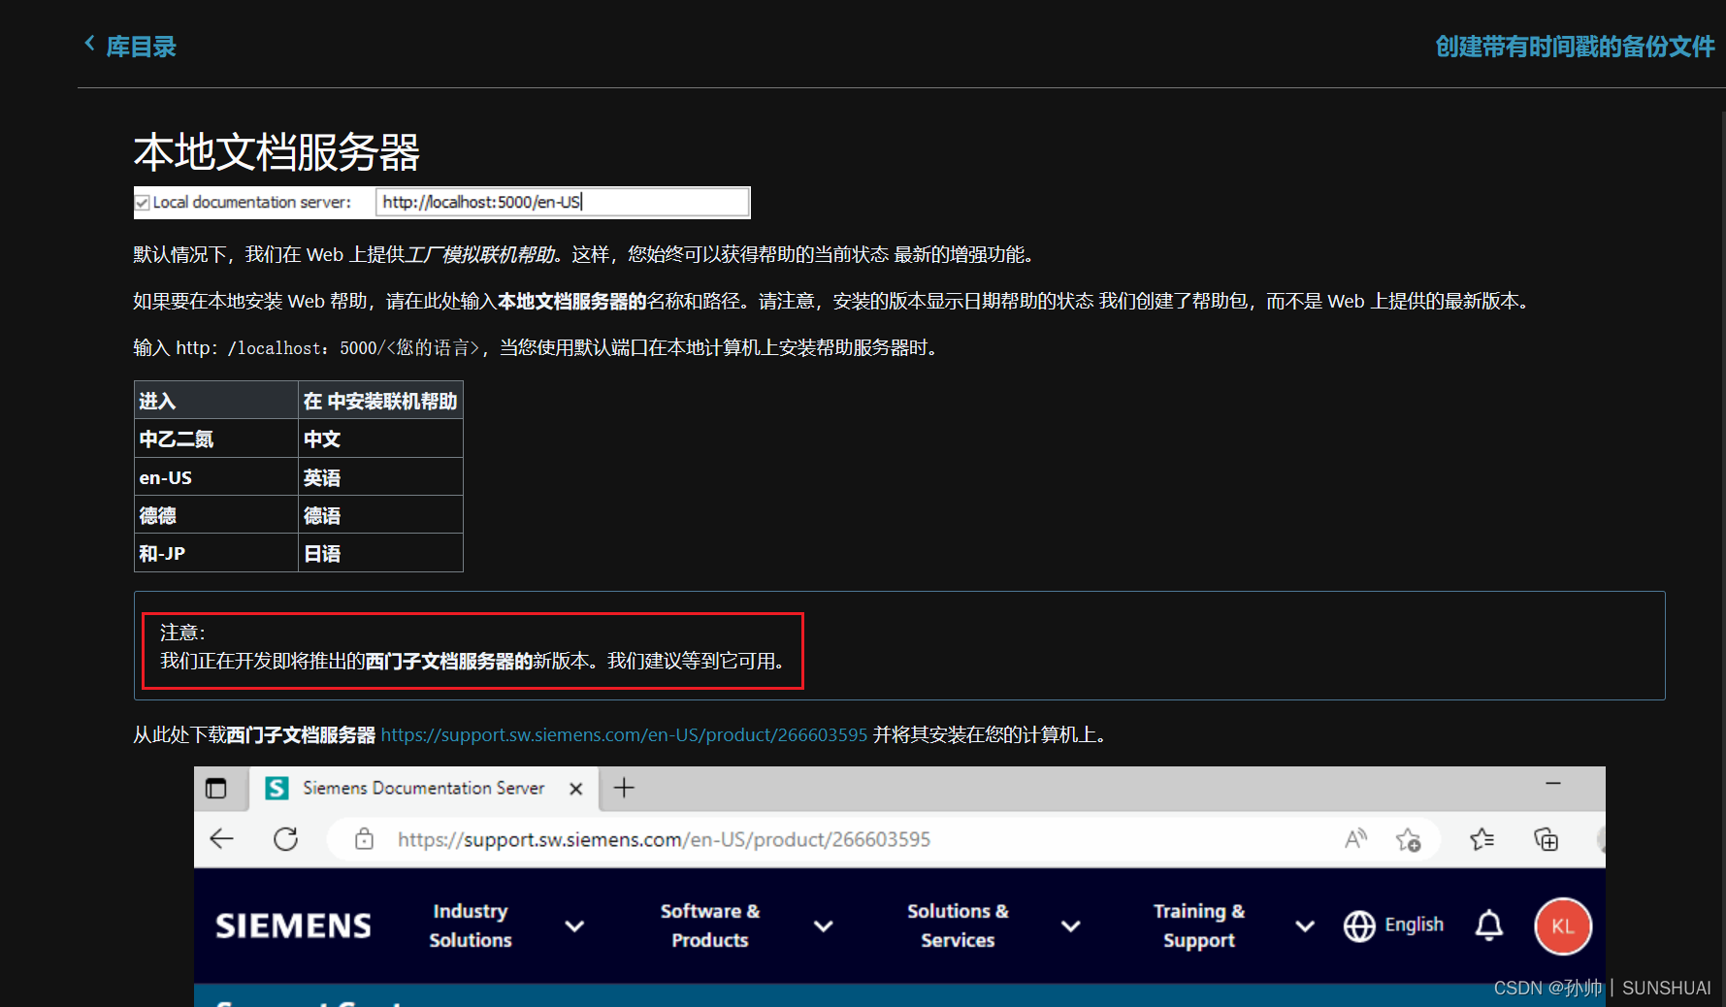The image size is (1726, 1007).
Task: Open the Favorites list icon
Action: click(x=1482, y=839)
